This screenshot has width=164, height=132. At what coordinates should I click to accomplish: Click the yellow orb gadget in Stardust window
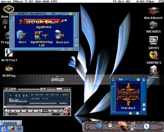(138, 80)
